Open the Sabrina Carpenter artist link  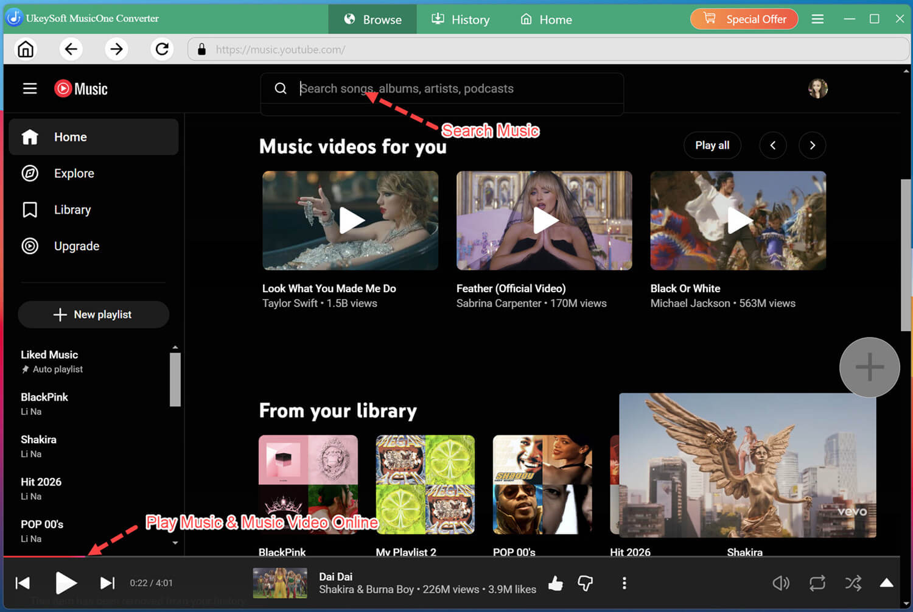pyautogui.click(x=498, y=303)
